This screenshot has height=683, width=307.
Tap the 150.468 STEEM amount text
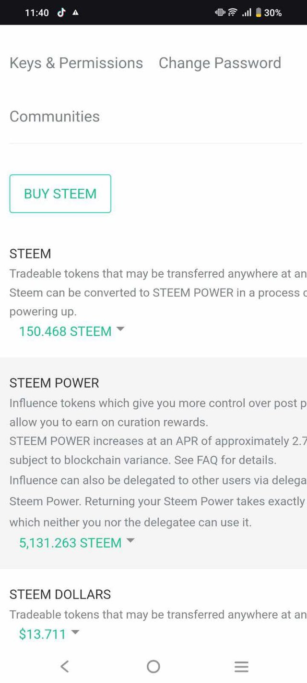point(65,331)
